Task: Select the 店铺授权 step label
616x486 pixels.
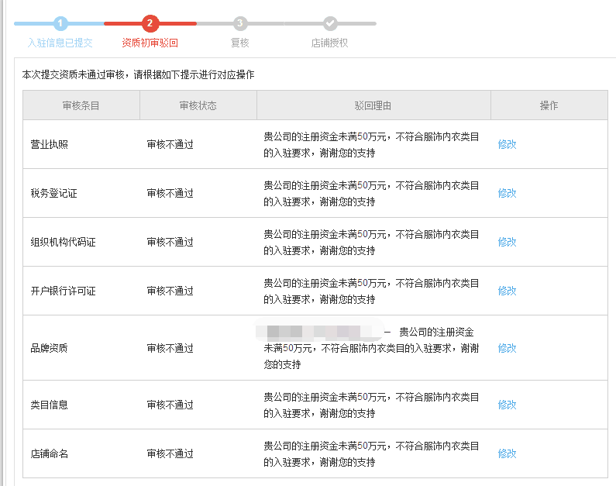Action: (330, 43)
